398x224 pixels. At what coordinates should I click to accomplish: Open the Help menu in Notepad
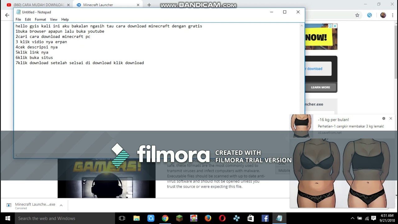point(65,19)
